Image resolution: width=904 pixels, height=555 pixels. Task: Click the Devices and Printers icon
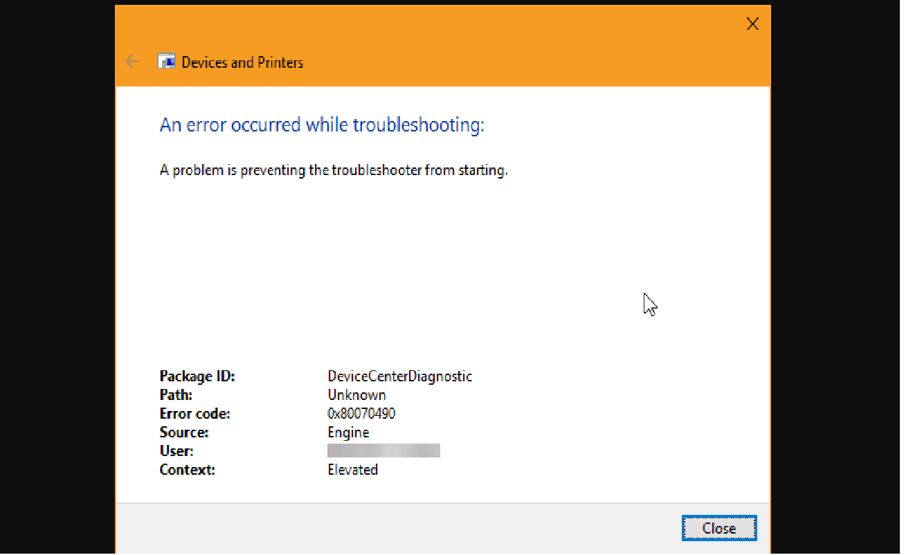pyautogui.click(x=166, y=61)
